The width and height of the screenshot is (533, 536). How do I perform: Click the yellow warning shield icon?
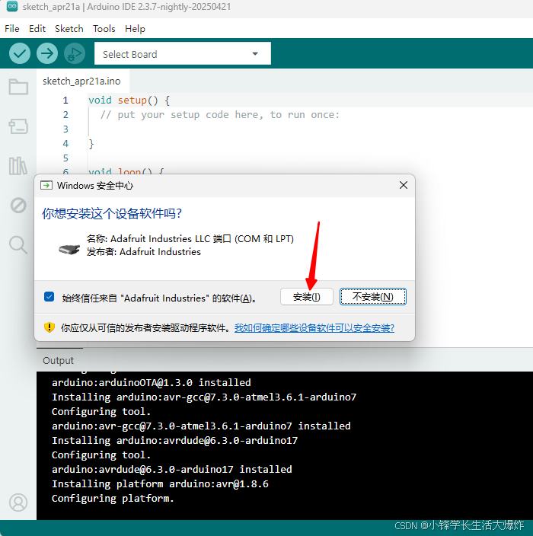click(49, 327)
